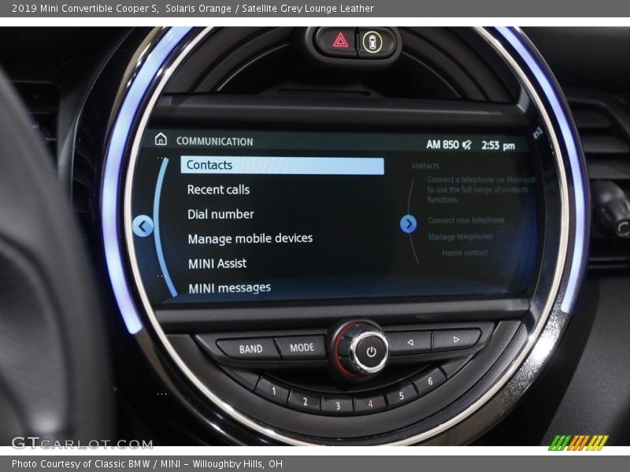This screenshot has width=630, height=472.
Task: Select Connect new telephone option
Action: coord(466,220)
